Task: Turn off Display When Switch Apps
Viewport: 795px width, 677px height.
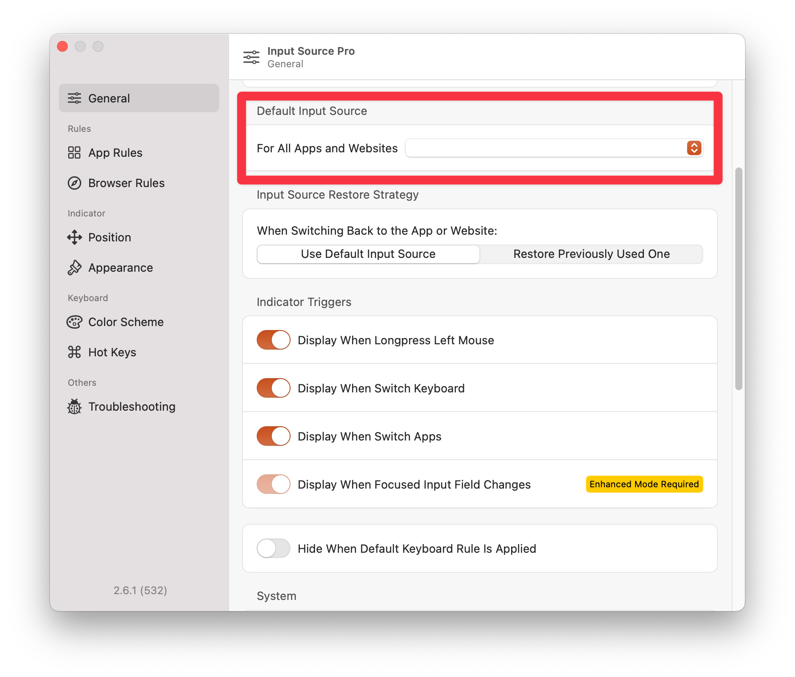Action: pyautogui.click(x=273, y=436)
